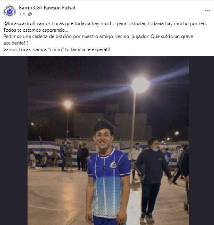214x225 pixels.
Task: Click the group standing by the fence
Action: point(74,157)
